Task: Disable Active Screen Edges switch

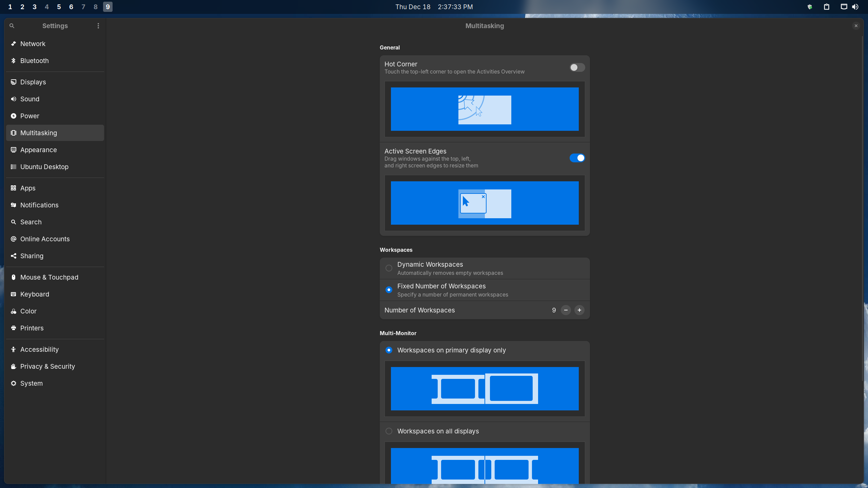Action: point(577,158)
